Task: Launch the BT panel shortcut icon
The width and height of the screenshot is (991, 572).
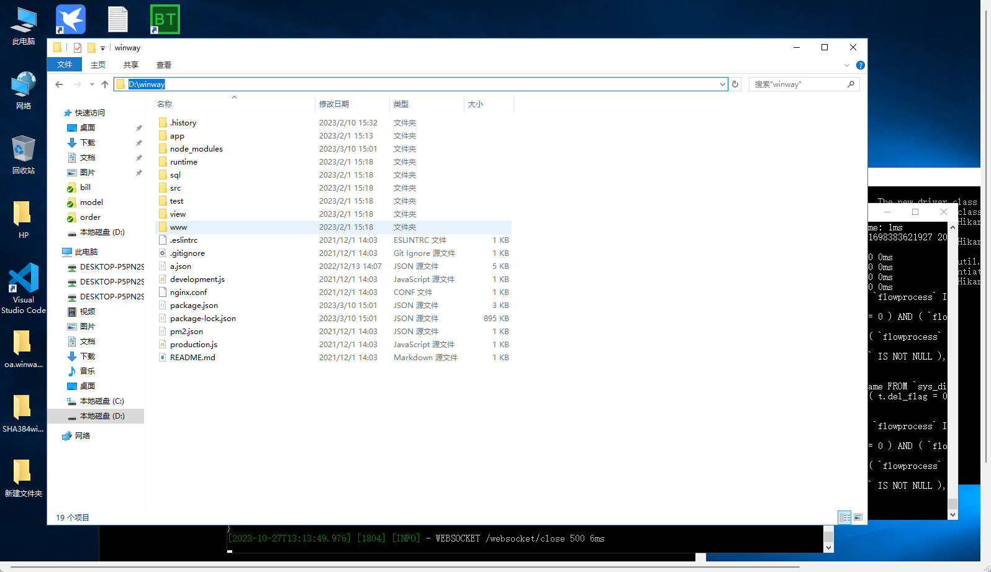Action: point(165,19)
